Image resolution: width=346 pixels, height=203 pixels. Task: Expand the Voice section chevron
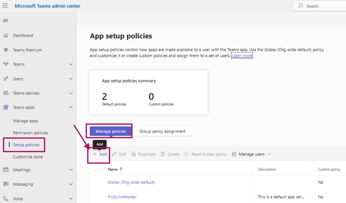(71, 198)
